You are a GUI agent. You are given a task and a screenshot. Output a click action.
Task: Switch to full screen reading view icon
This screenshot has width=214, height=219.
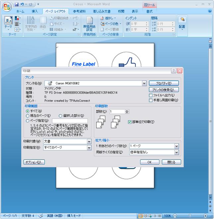tap(145, 216)
